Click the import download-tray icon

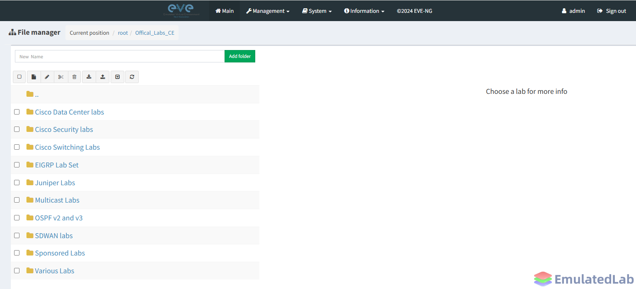[x=89, y=77]
